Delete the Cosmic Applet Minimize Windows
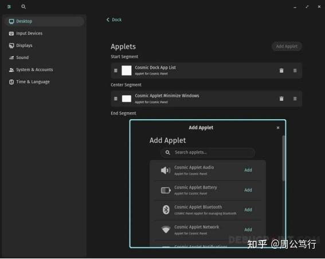 pyautogui.click(x=281, y=99)
